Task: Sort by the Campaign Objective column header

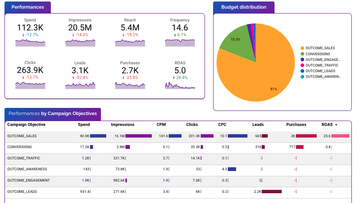Action: [26, 125]
